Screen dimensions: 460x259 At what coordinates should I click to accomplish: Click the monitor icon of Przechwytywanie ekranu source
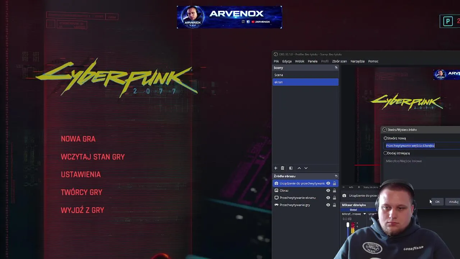(276, 198)
